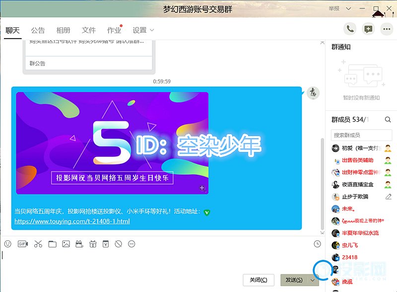397x292 pixels.
Task: Click avatar of member 半夏年华似水流
Action: [x=335, y=233]
